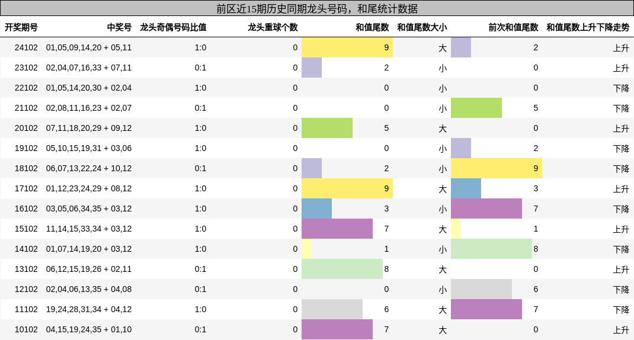Click period number 16102
The image size is (634, 340).
point(26,209)
